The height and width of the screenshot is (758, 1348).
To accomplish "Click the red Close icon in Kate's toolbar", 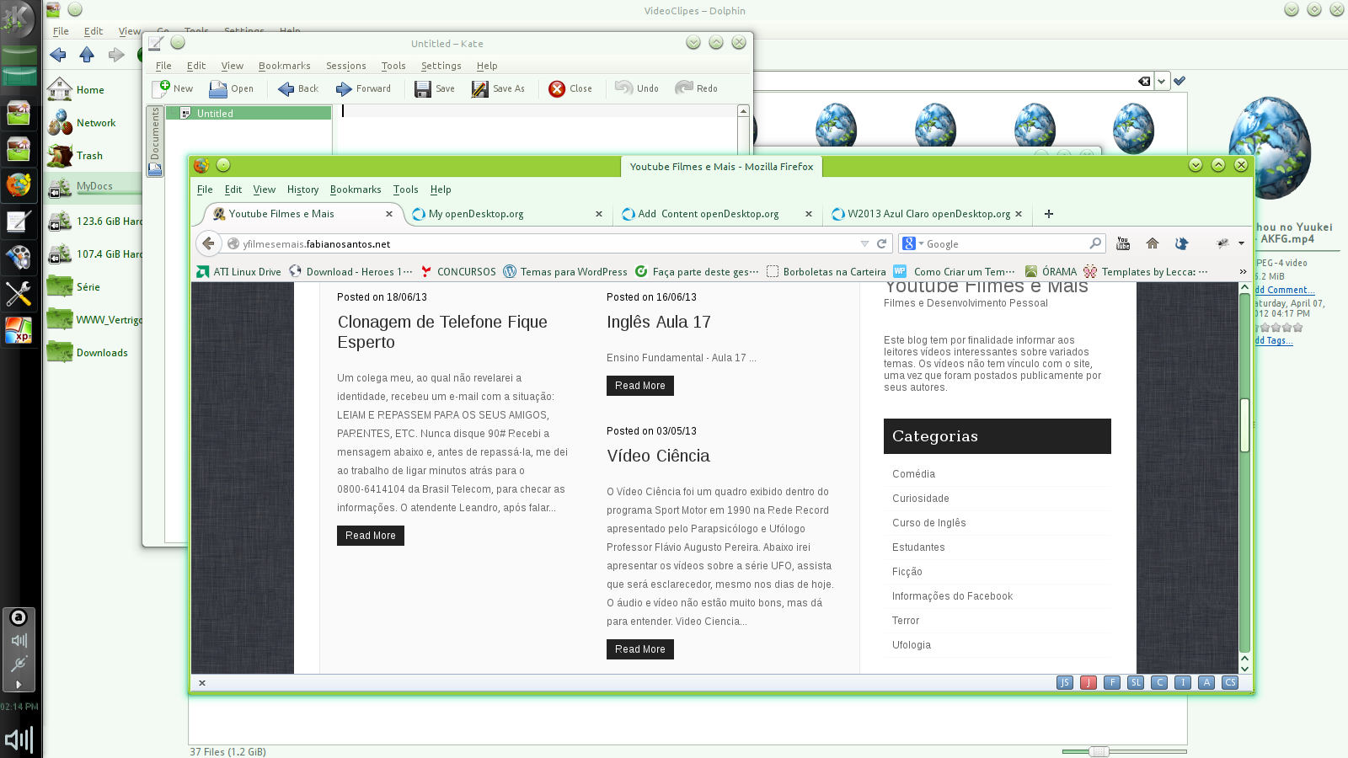I will click(x=557, y=88).
